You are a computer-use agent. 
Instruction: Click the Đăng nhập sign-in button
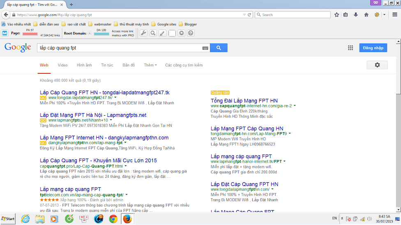pos(373,48)
